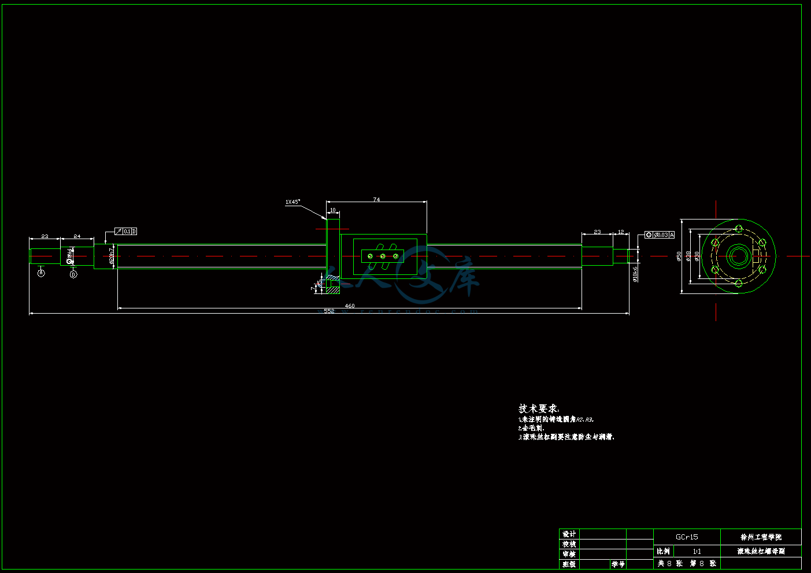Click the 460 length dimension
This screenshot has height=573, width=811.
coord(350,306)
